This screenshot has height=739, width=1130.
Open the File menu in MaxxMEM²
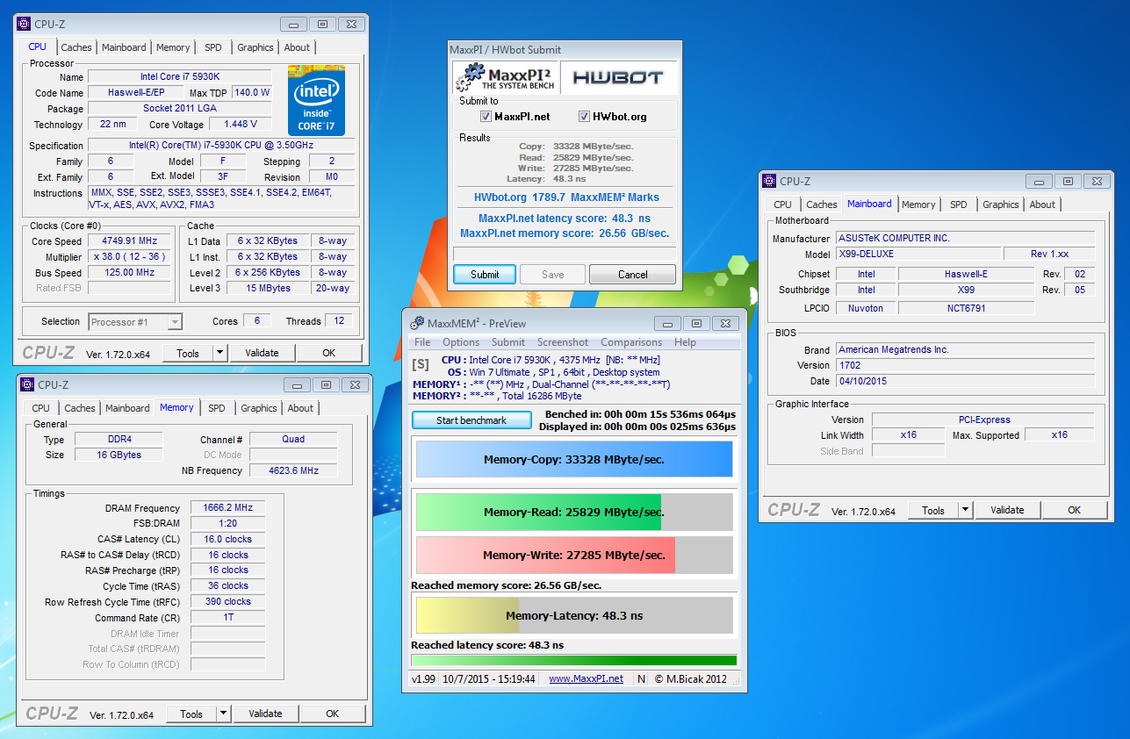click(x=422, y=342)
